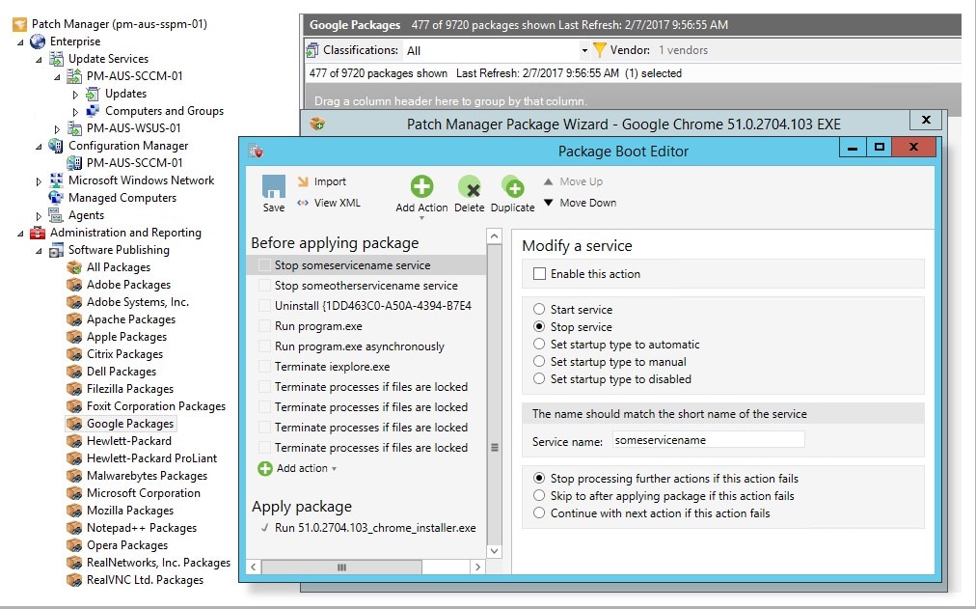This screenshot has width=976, height=609.
Task: Tick the Enable this action checkbox
Action: 540,274
